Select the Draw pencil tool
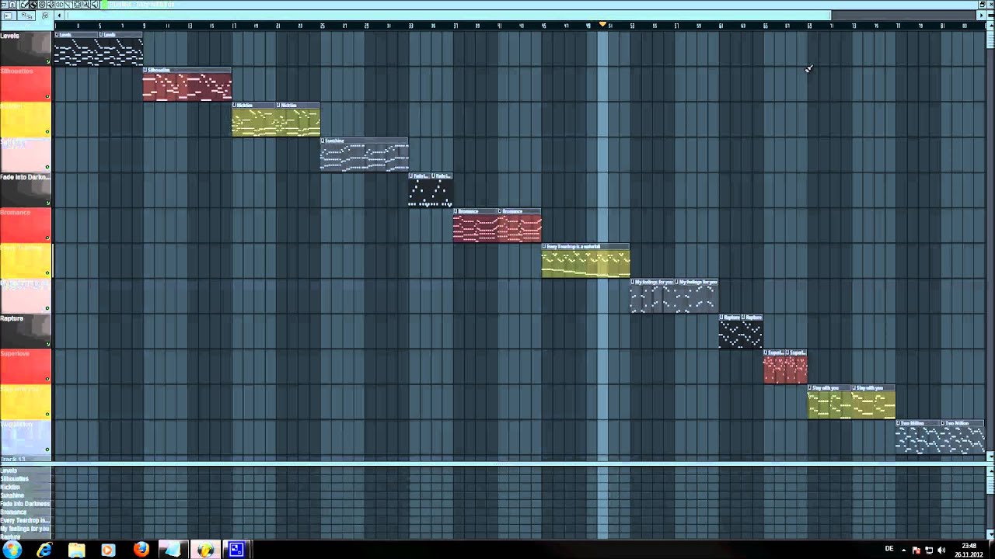Image resolution: width=995 pixels, height=559 pixels. [24, 5]
